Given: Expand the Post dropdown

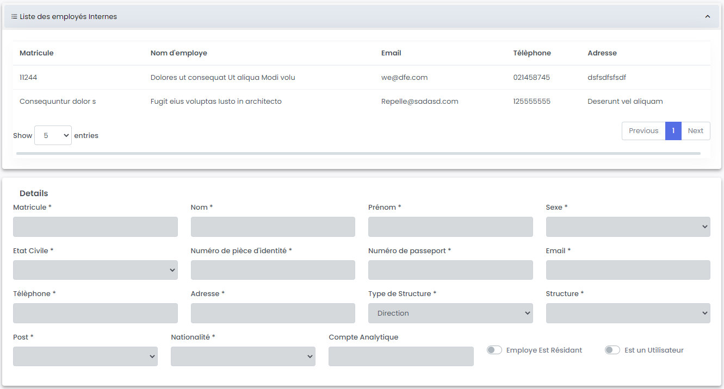Looking at the screenshot, I should (x=85, y=356).
